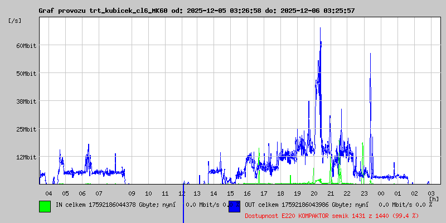Select the 60Mbit y-axis label
Image resolution: width=446 pixels, height=223 pixels.
26,46
